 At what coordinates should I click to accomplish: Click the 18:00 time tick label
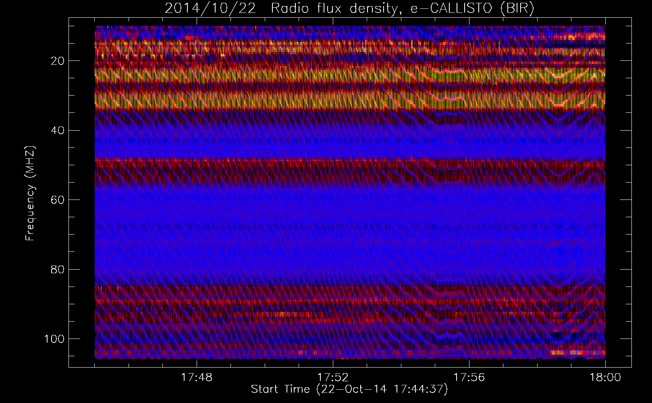(605, 378)
